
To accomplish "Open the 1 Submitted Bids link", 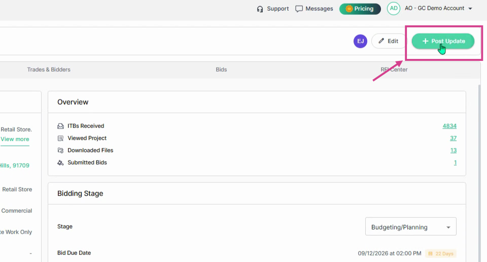I will 455,162.
